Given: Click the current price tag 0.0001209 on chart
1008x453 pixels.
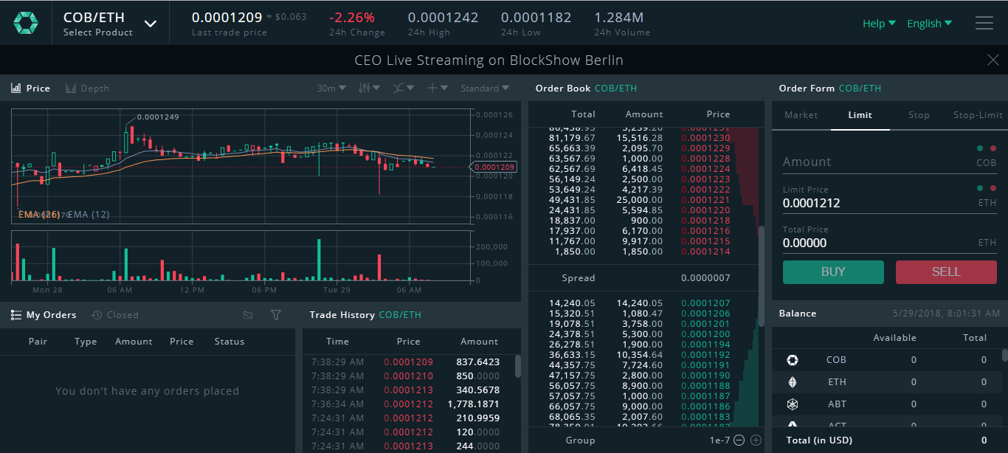Looking at the screenshot, I should pyautogui.click(x=494, y=167).
